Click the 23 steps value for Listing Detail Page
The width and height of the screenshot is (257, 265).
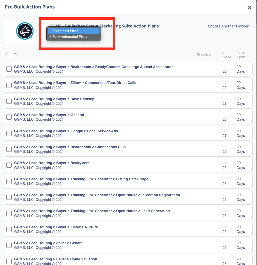[225, 184]
